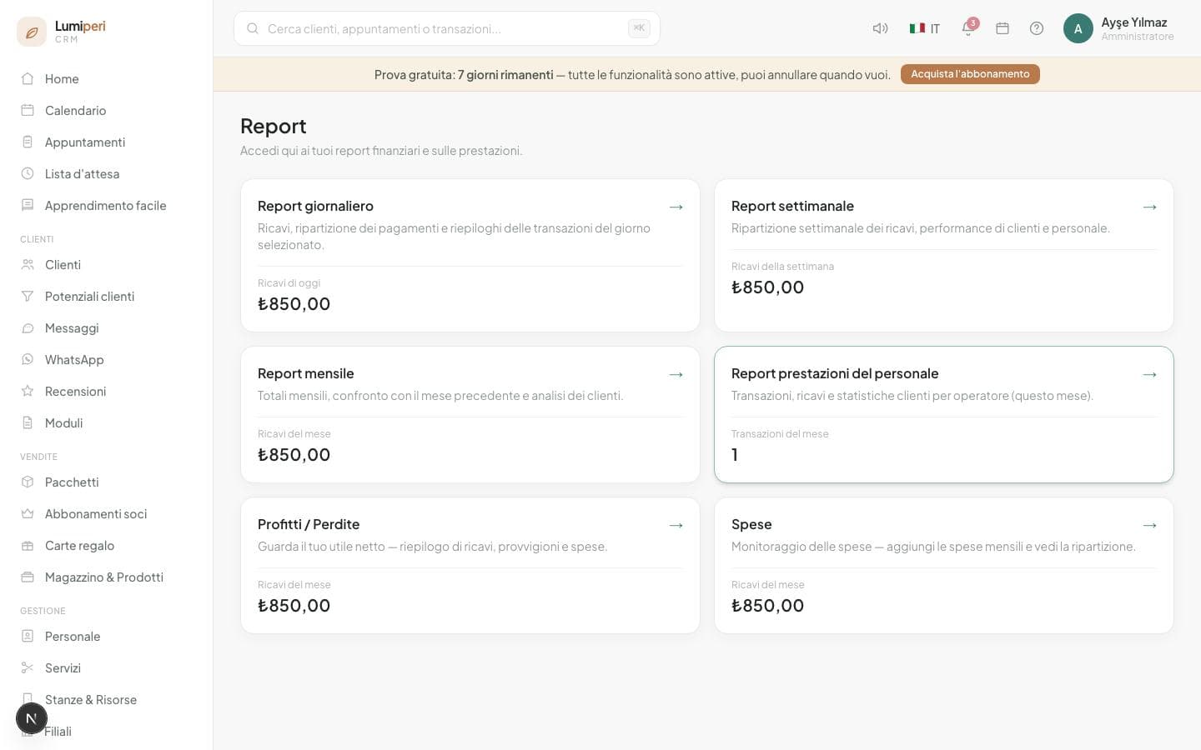Open the Report mensile card title
The image size is (1201, 750).
(x=305, y=373)
